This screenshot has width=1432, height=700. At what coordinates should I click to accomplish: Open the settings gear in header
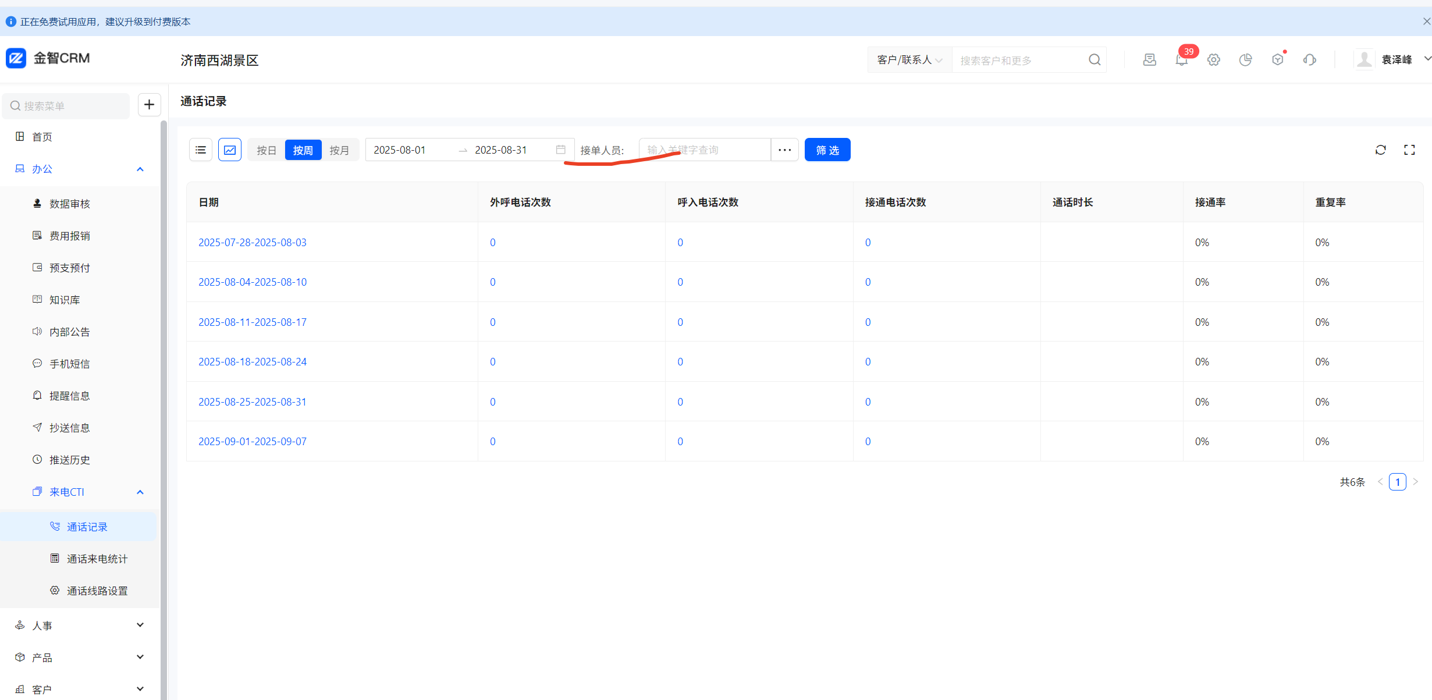pyautogui.click(x=1213, y=60)
